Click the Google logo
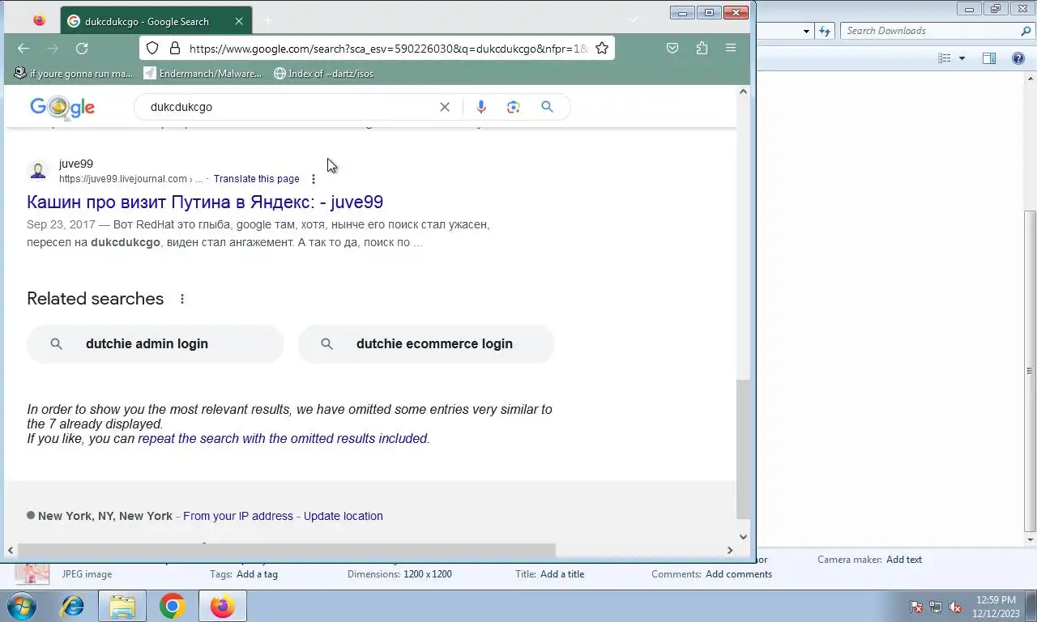Image resolution: width=1037 pixels, height=622 pixels. coord(62,107)
